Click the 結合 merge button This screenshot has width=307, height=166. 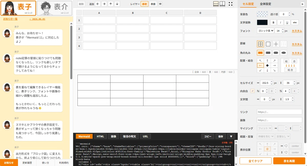point(290,70)
